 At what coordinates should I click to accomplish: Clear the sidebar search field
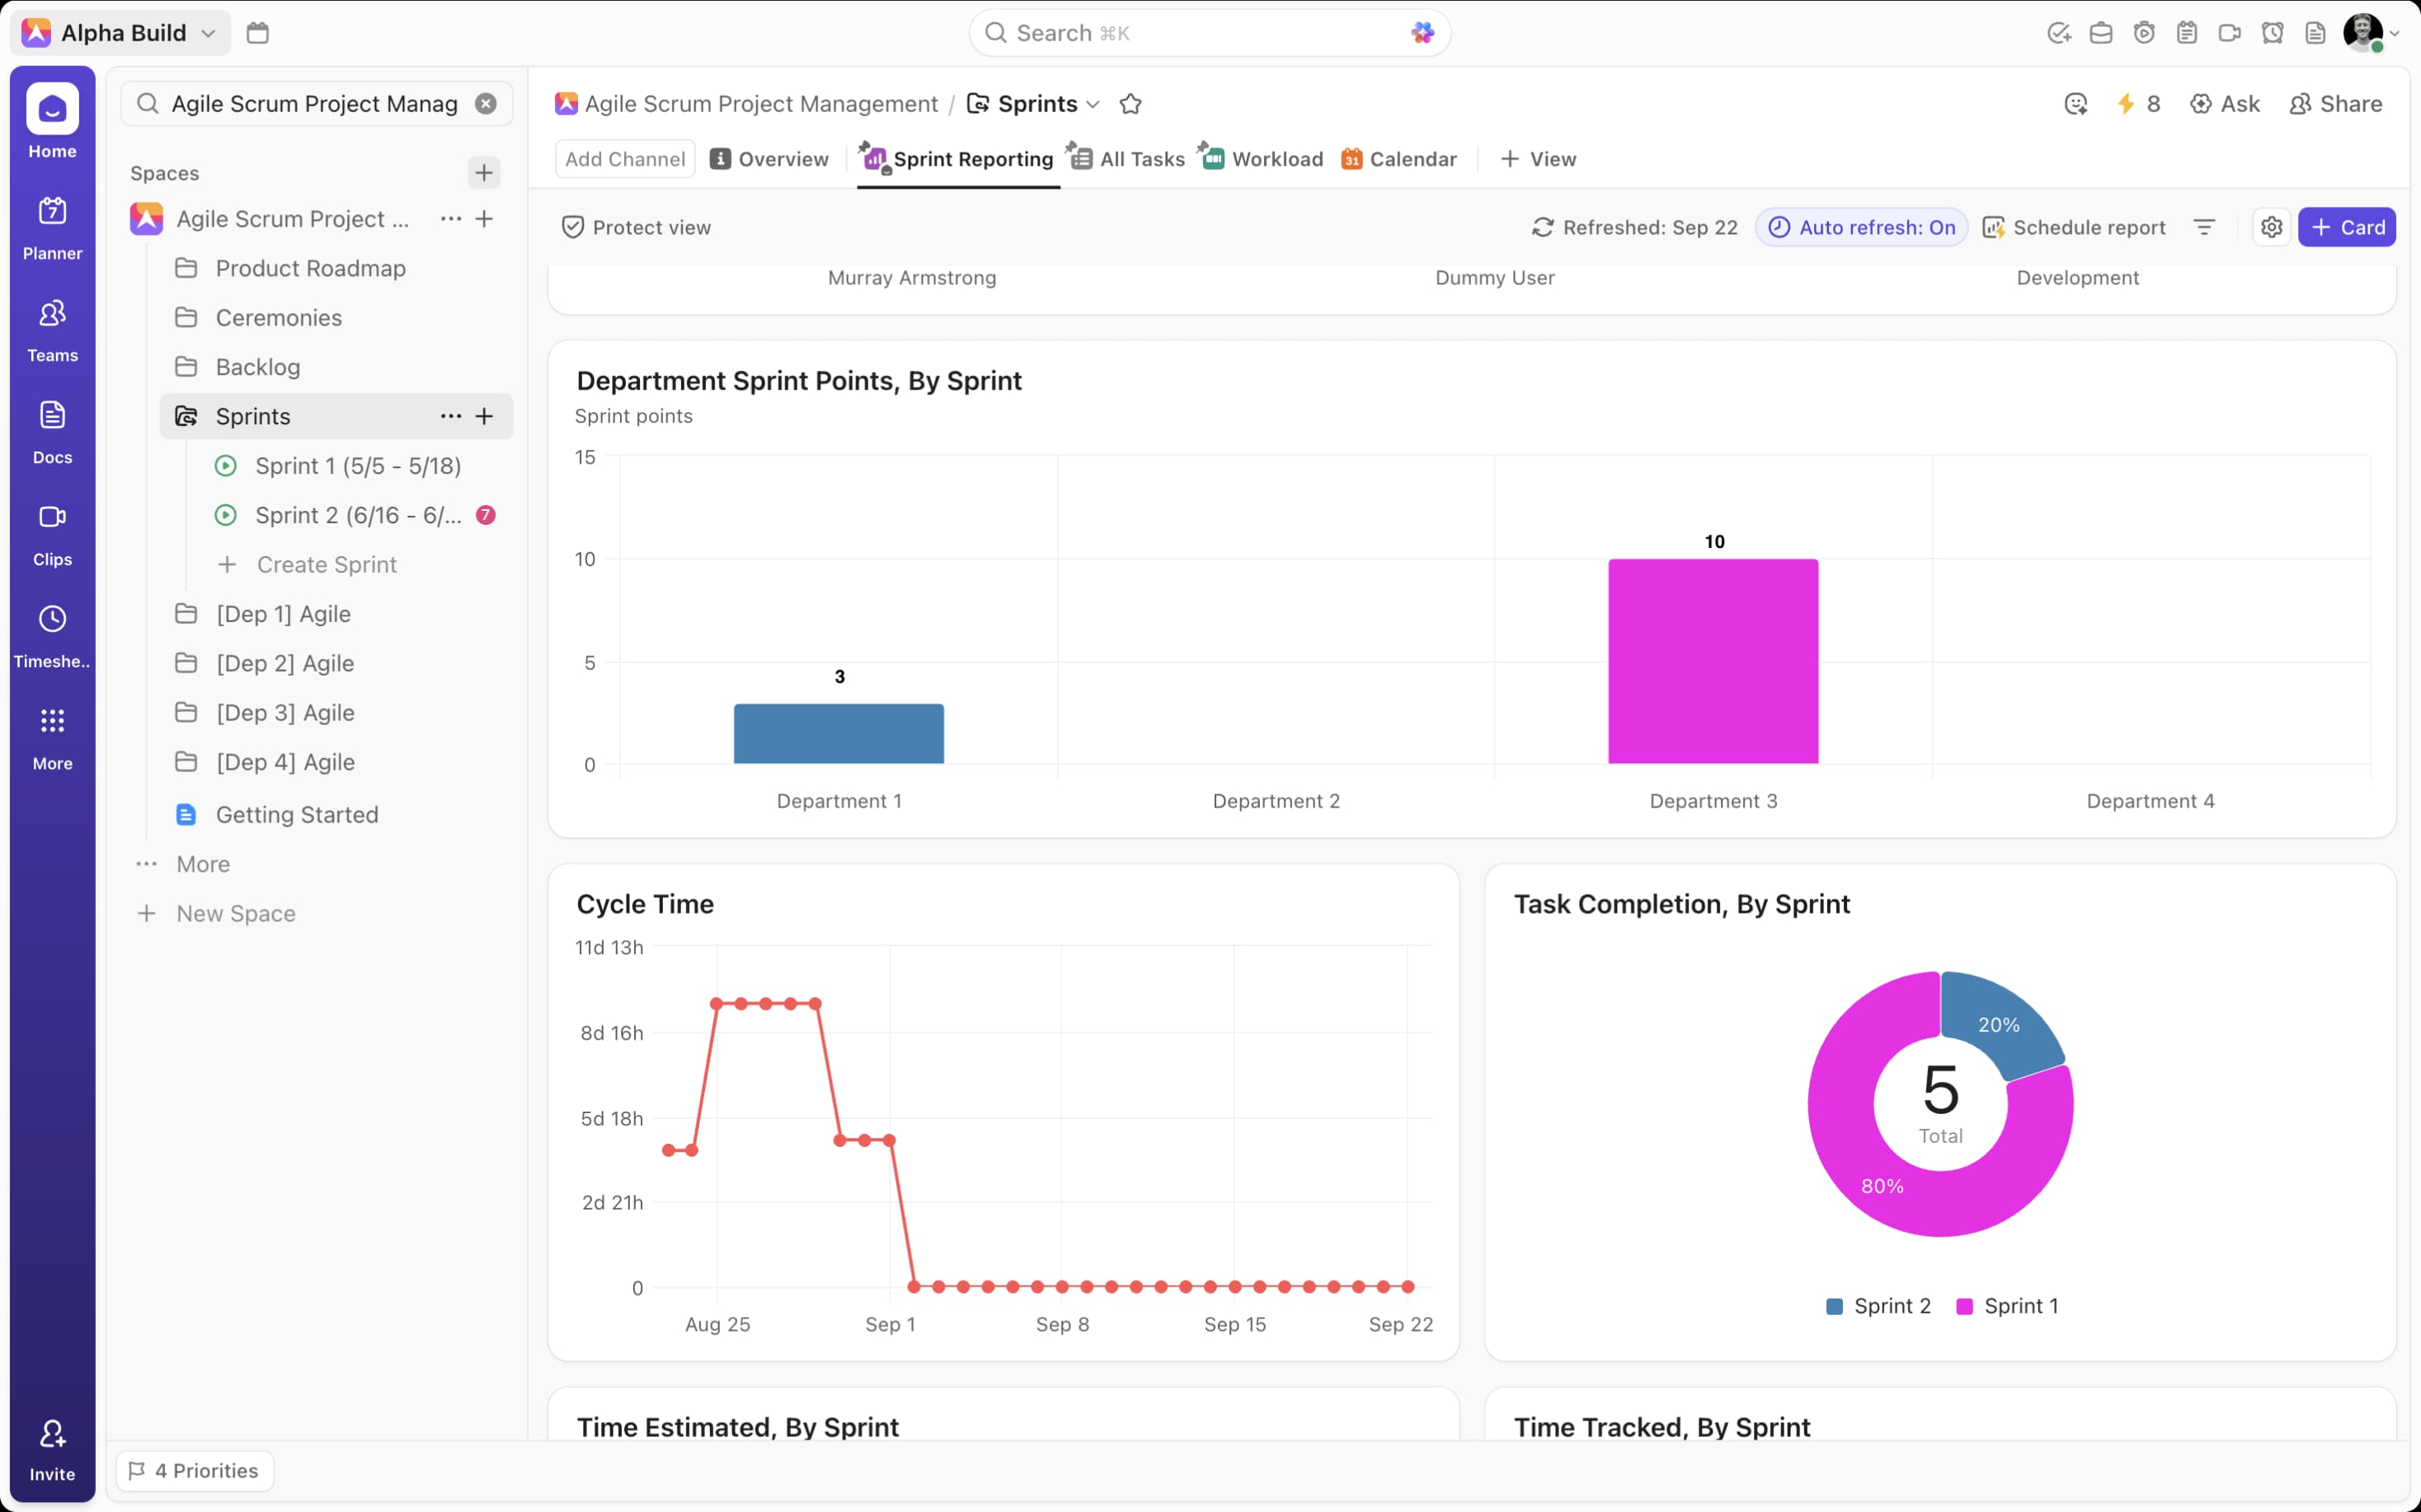click(x=487, y=104)
